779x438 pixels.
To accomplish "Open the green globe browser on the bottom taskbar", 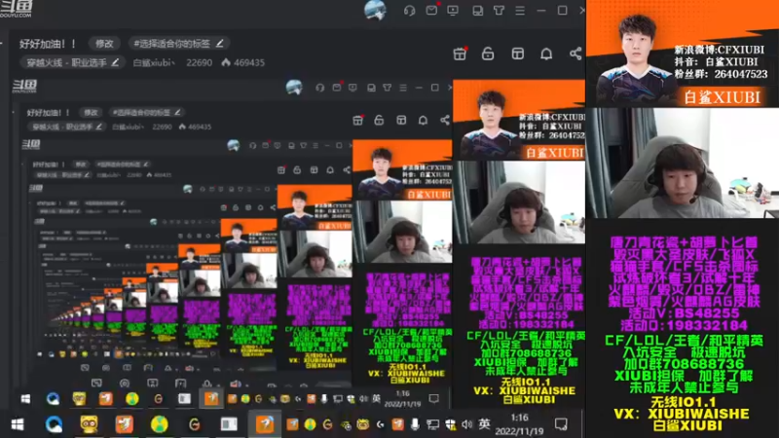I will pyautogui.click(x=159, y=424).
